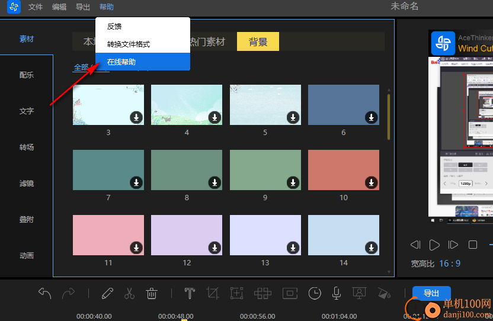493x321 pixels.
Task: Download background 4
Action: click(x=215, y=117)
